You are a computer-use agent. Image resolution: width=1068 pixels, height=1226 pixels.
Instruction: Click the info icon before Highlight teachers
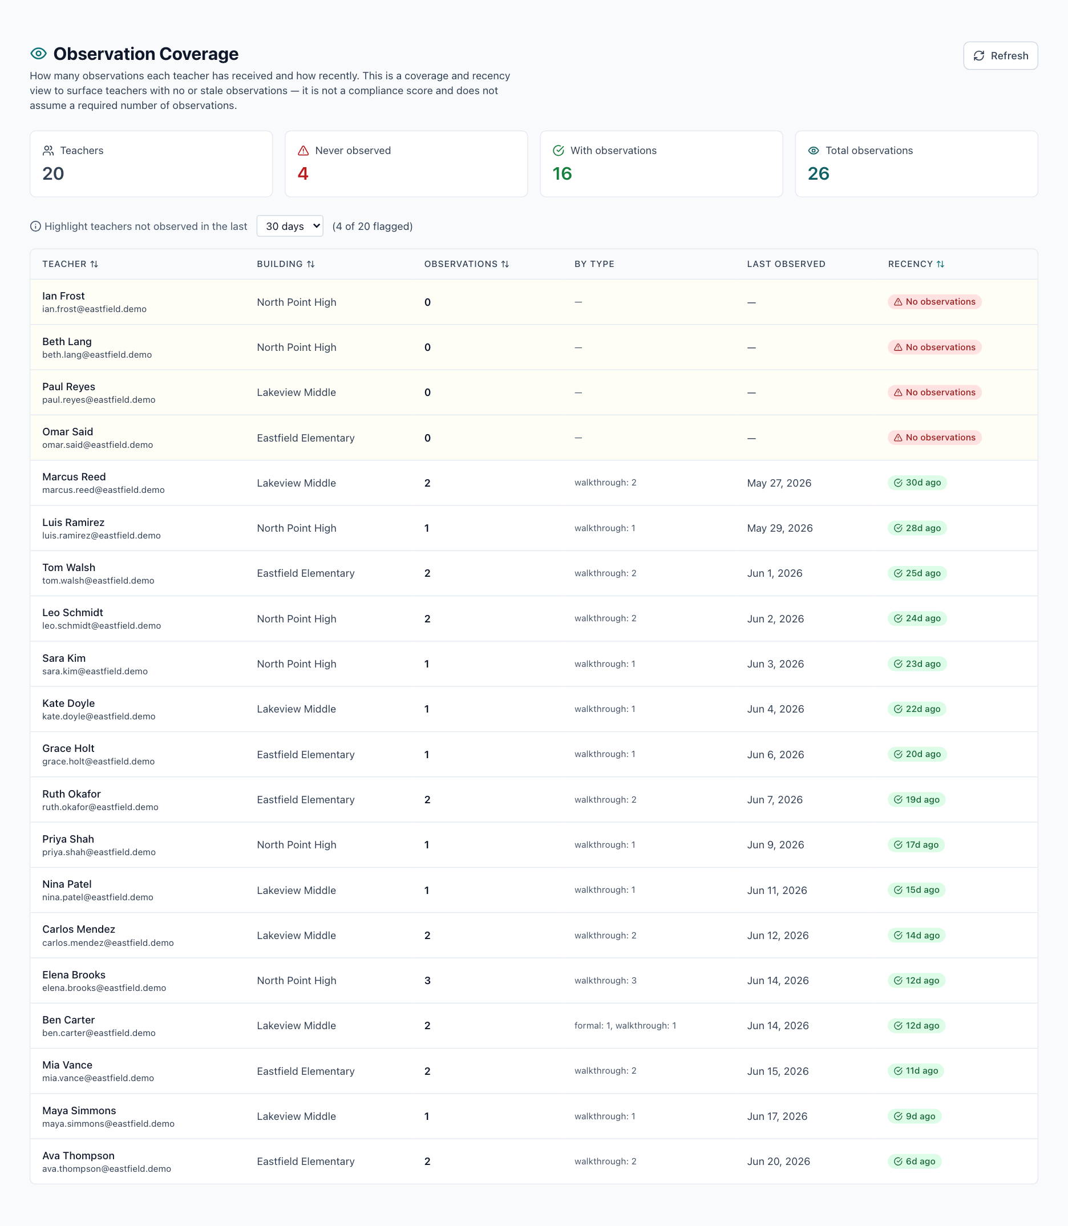click(36, 226)
